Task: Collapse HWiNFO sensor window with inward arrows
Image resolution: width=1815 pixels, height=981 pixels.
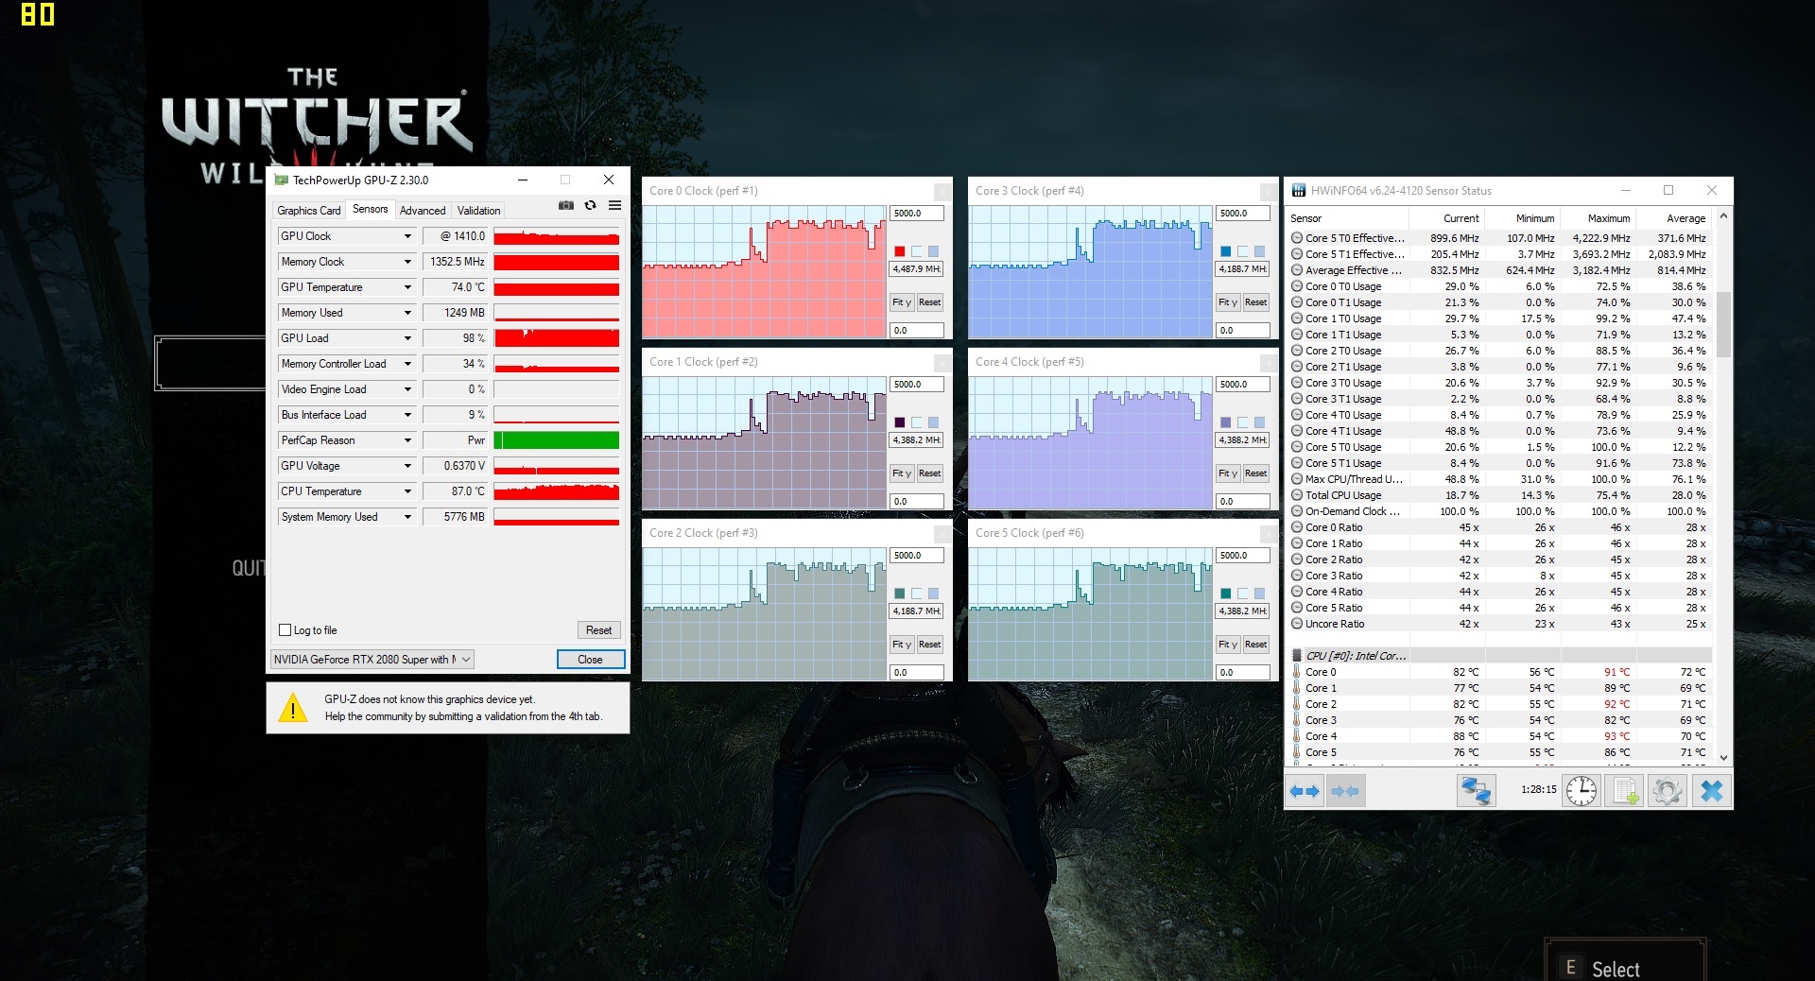Action: pos(1345,791)
